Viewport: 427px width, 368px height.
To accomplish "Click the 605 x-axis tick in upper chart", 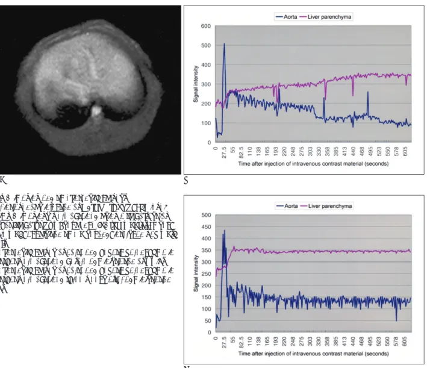I will [x=405, y=151].
